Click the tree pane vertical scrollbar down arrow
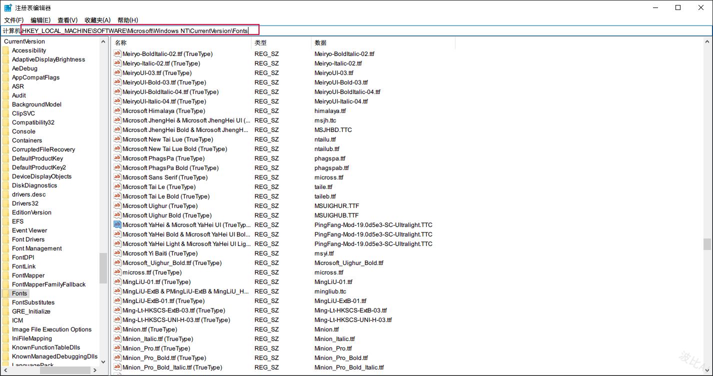The image size is (713, 376). 103,361
